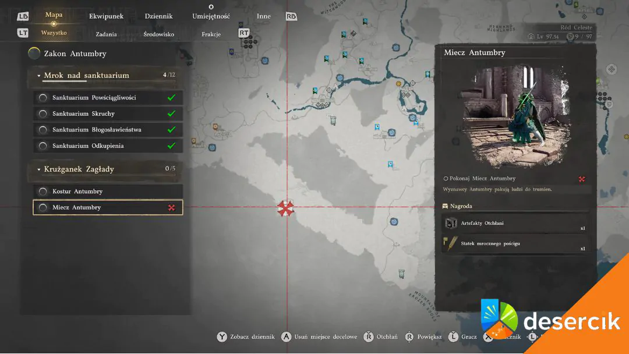This screenshot has width=629, height=354.
Task: Click the RT trigger icon
Action: (244, 33)
